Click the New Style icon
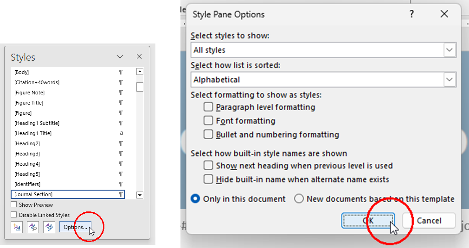Viewport: 469px width, 248px height. [17, 227]
